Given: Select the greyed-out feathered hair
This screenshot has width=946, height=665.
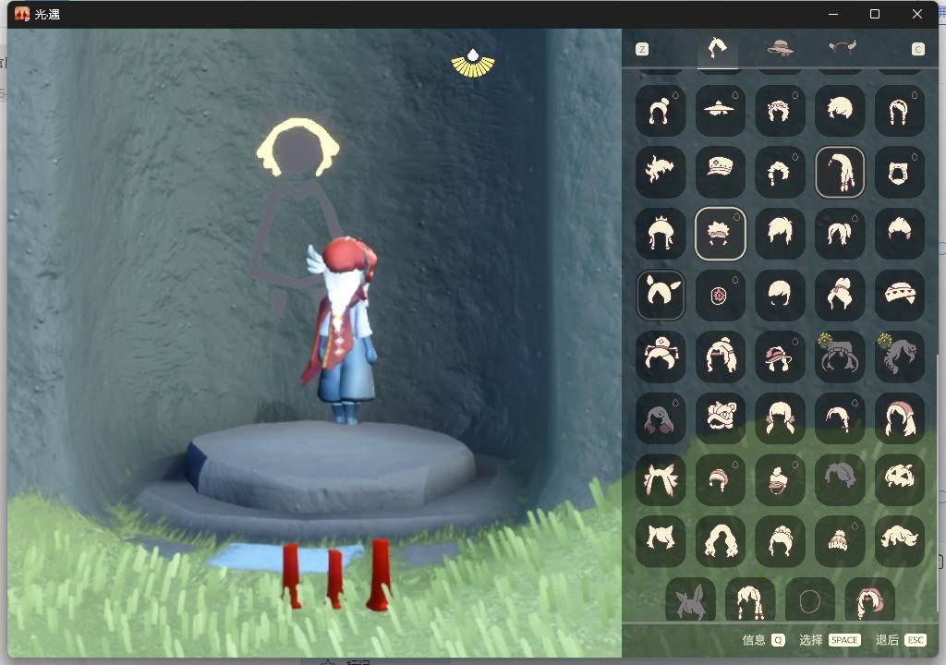Looking at the screenshot, I should click(x=840, y=479).
